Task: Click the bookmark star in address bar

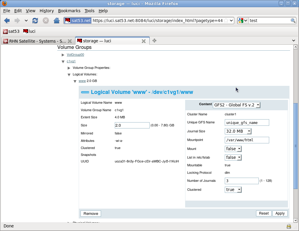Action: pyautogui.click(x=226, y=21)
